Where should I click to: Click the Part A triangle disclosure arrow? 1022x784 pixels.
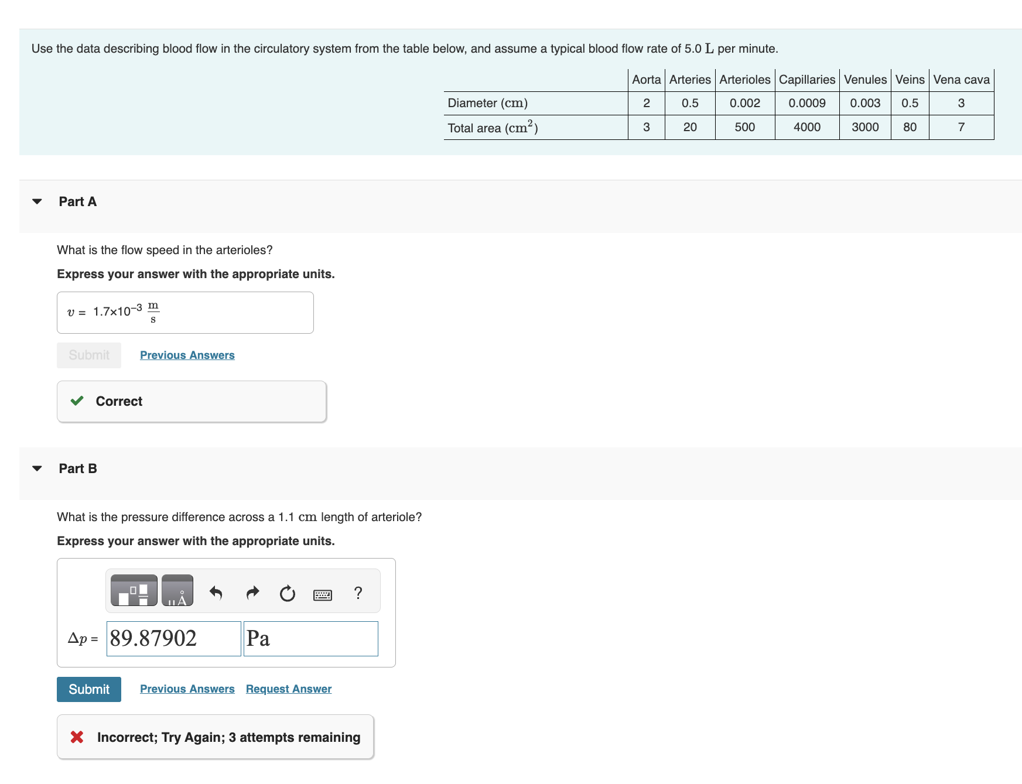point(36,201)
